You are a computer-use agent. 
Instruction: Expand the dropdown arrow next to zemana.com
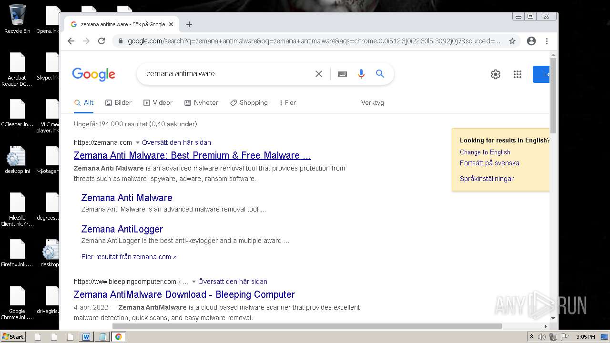(138, 142)
